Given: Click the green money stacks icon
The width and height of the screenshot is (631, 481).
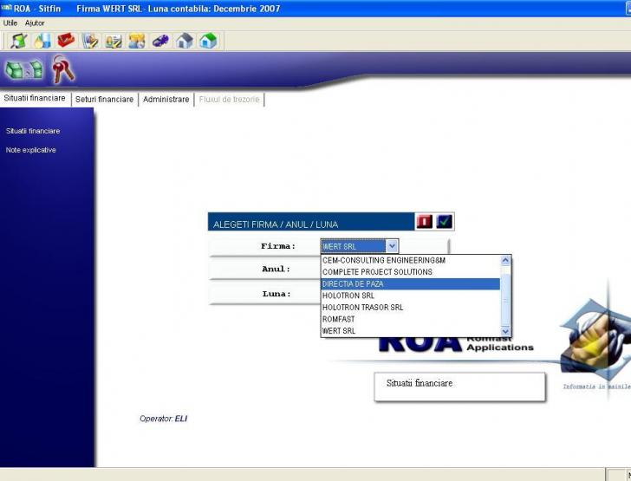Looking at the screenshot, I should pyautogui.click(x=24, y=69).
